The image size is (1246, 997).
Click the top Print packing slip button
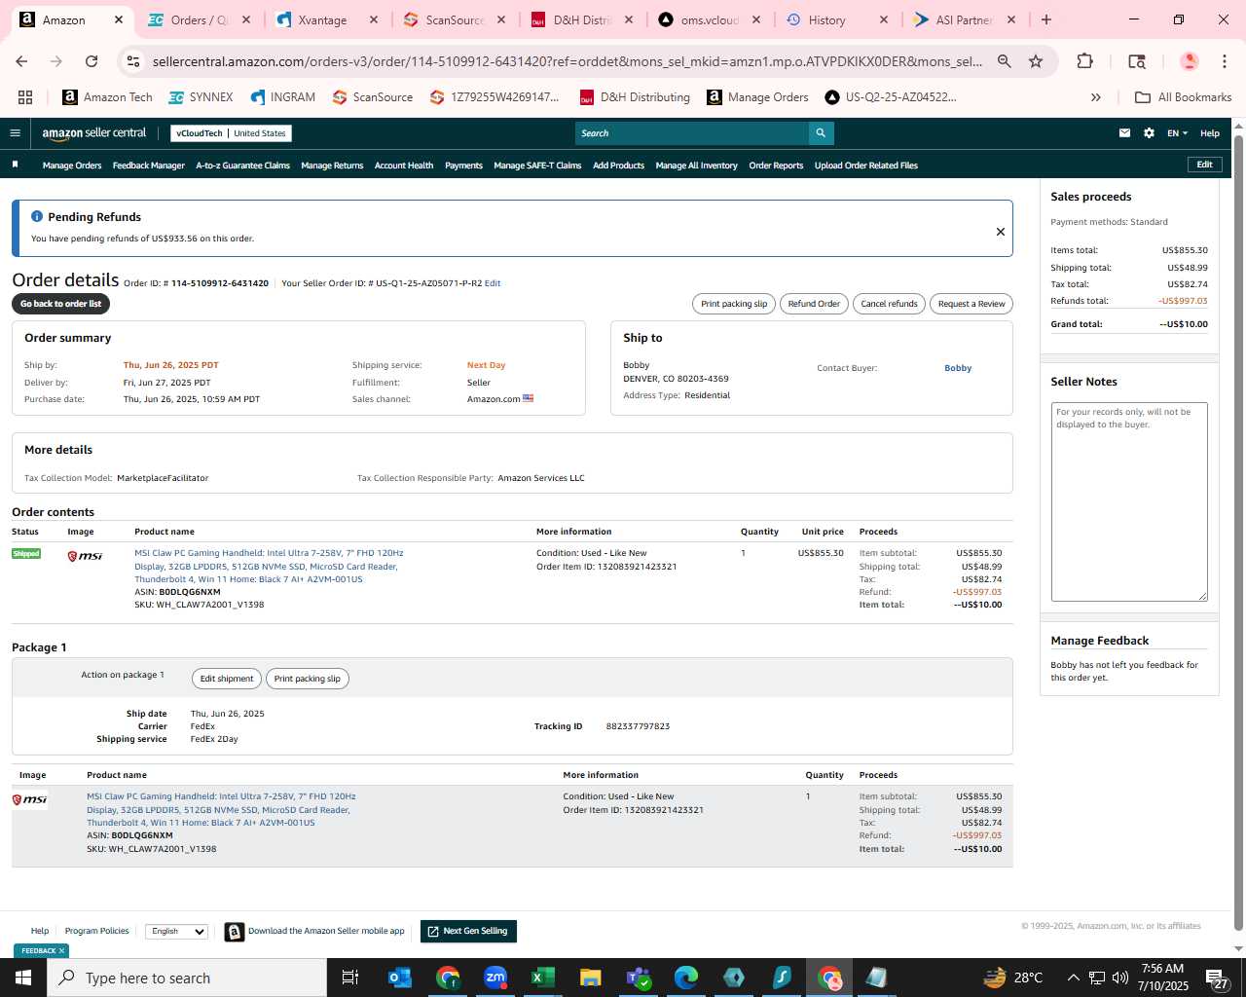[734, 304]
